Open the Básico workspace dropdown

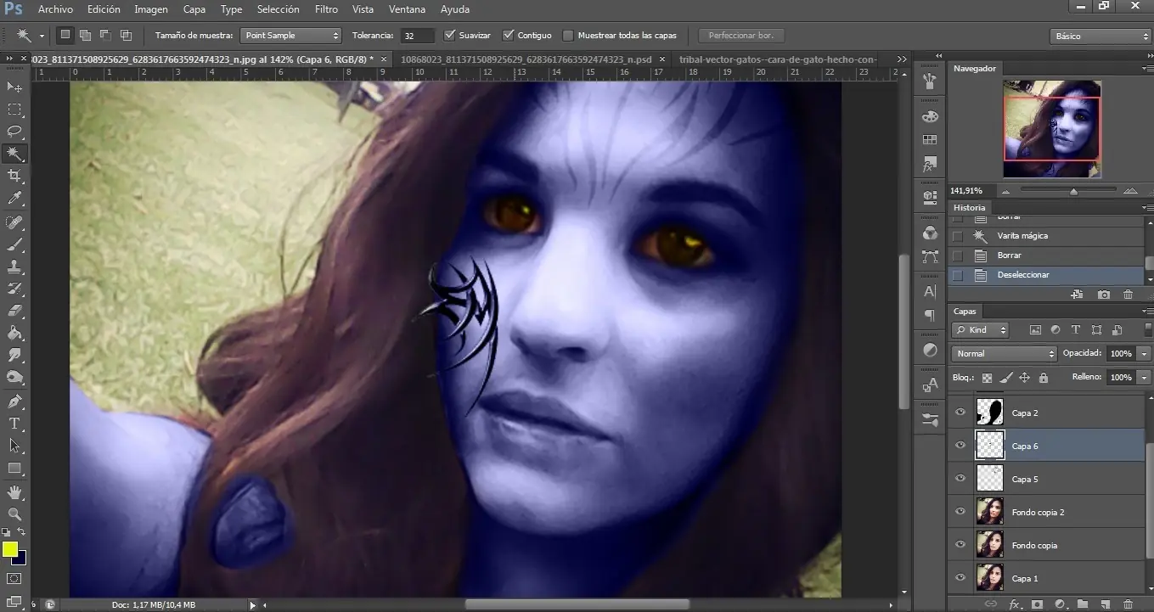click(x=1100, y=36)
